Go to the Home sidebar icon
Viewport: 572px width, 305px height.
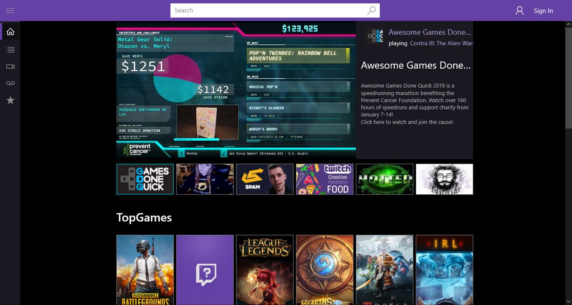10,32
